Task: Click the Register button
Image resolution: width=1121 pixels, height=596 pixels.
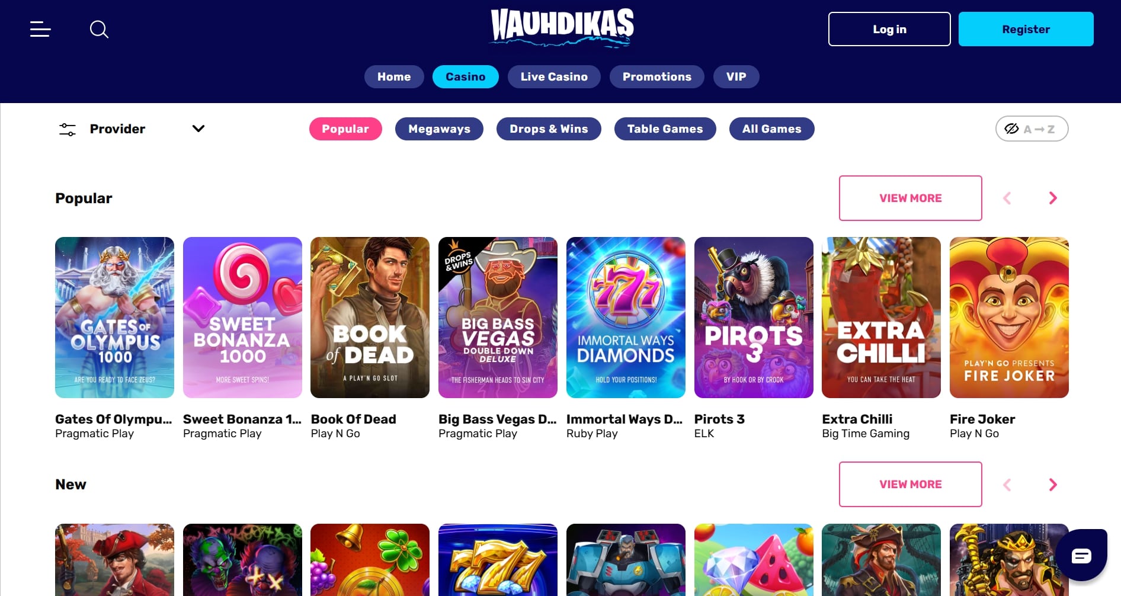Action: (x=1026, y=29)
